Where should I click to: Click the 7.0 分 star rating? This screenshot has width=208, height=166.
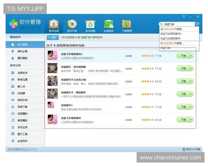pos(151,94)
